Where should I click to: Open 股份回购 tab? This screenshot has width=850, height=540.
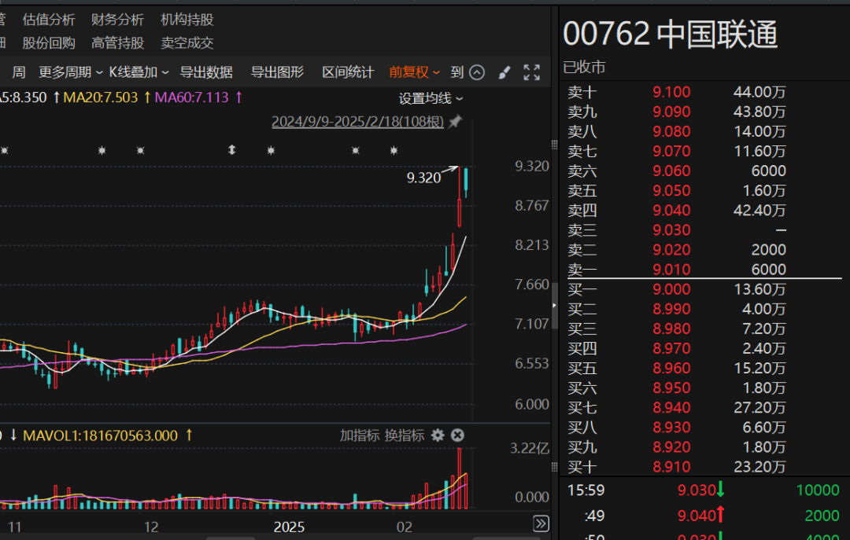click(49, 42)
